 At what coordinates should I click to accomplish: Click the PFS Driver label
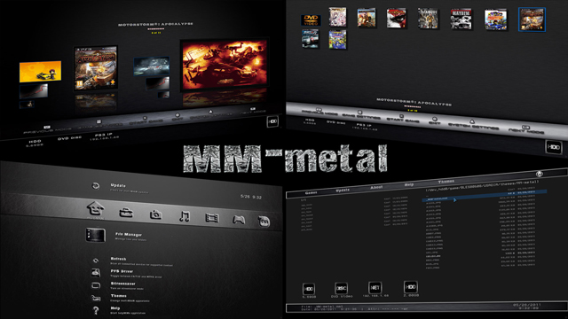(122, 271)
